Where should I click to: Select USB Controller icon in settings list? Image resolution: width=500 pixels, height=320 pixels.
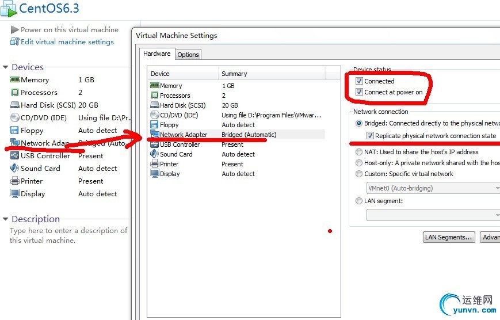pyautogui.click(x=154, y=144)
